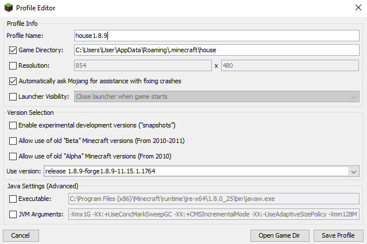
Task: Enable the custom Resolution checkbox
Action: (x=13, y=66)
